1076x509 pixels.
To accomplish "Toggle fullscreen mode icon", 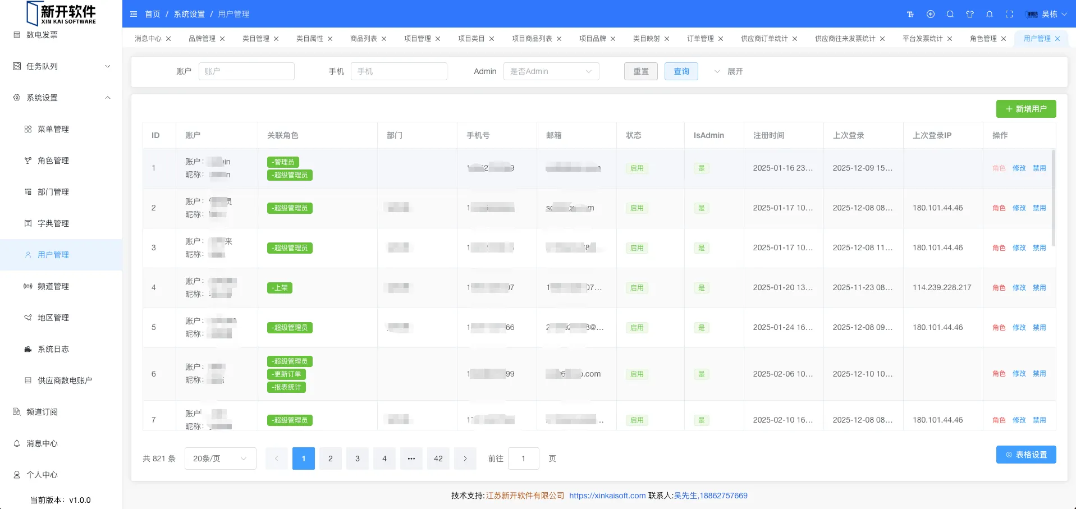I will [x=1009, y=14].
